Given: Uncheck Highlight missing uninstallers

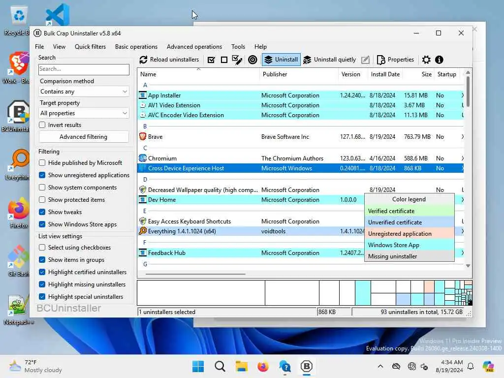Looking at the screenshot, I should 42,284.
